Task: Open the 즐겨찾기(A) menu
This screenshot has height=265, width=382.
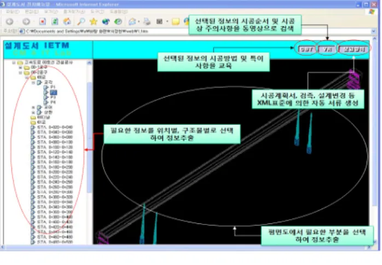Action: pos(74,11)
